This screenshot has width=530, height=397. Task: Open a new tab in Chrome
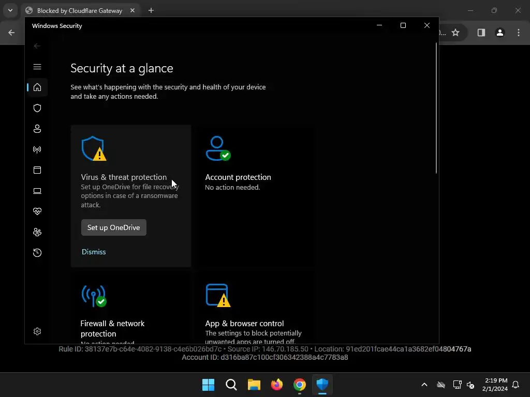pos(151,10)
